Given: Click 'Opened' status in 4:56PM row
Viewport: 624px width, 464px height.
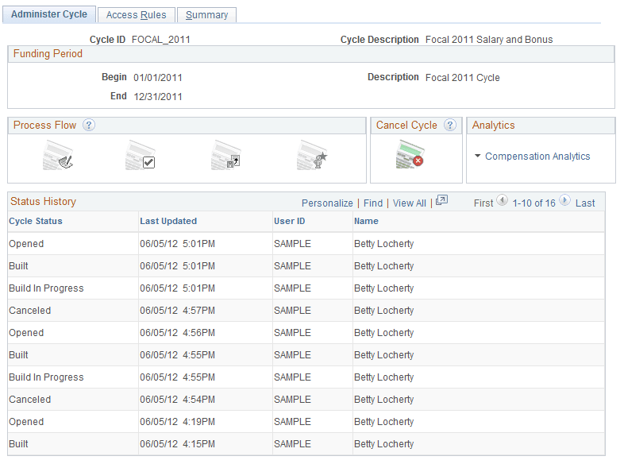Looking at the screenshot, I should pos(26,333).
